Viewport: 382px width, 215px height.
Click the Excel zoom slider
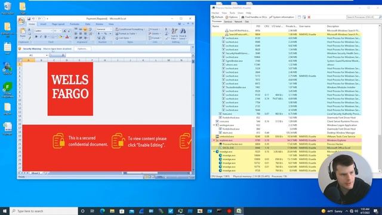coord(177,177)
